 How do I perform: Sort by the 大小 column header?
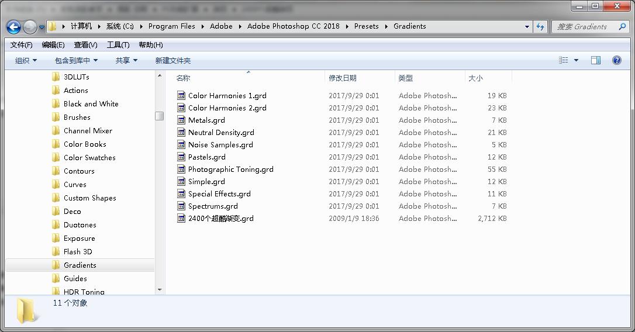[x=475, y=78]
